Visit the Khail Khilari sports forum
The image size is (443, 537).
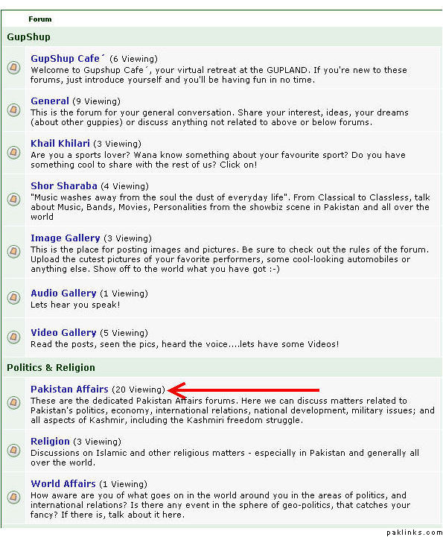click(x=60, y=144)
